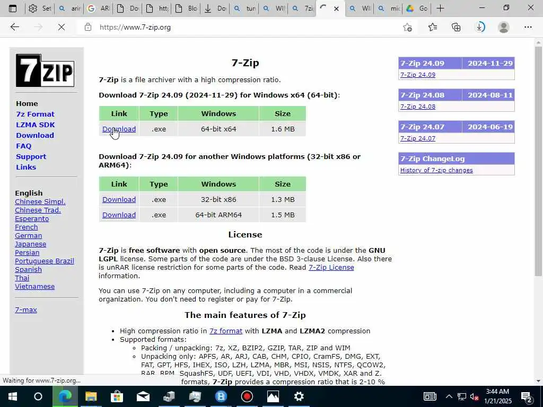Show hidden system tray icons

449,396
